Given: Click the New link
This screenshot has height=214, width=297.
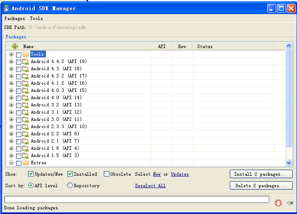Looking at the screenshot, I should point(157,174).
